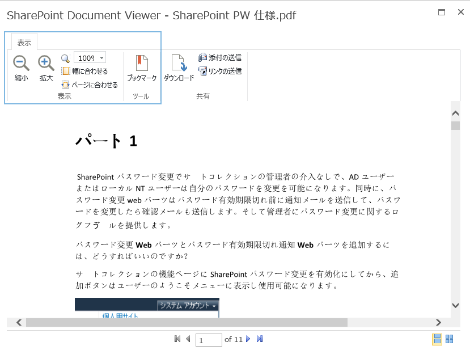The width and height of the screenshot is (470, 350).
Task: Click the horizontal scrollbar thumb
Action: (x=187, y=322)
